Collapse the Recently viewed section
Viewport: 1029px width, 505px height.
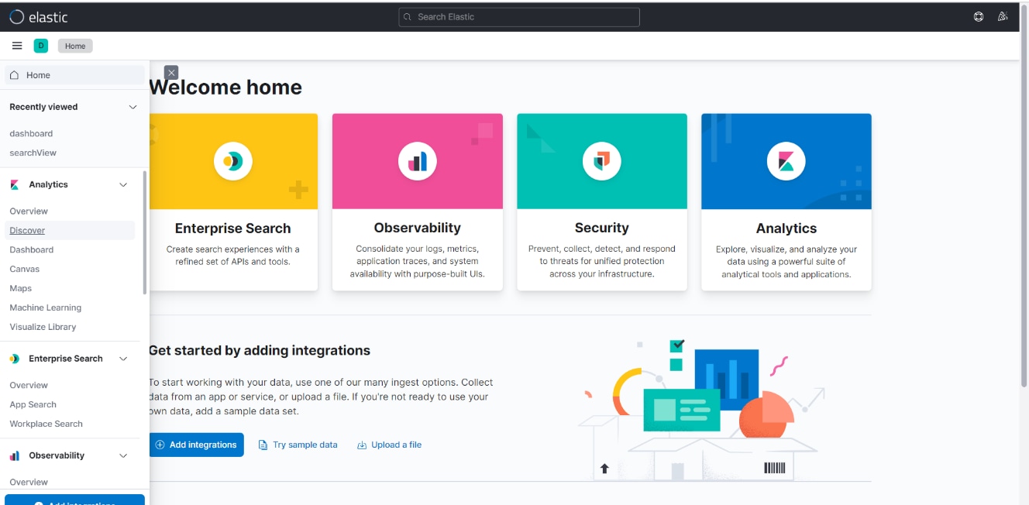132,107
